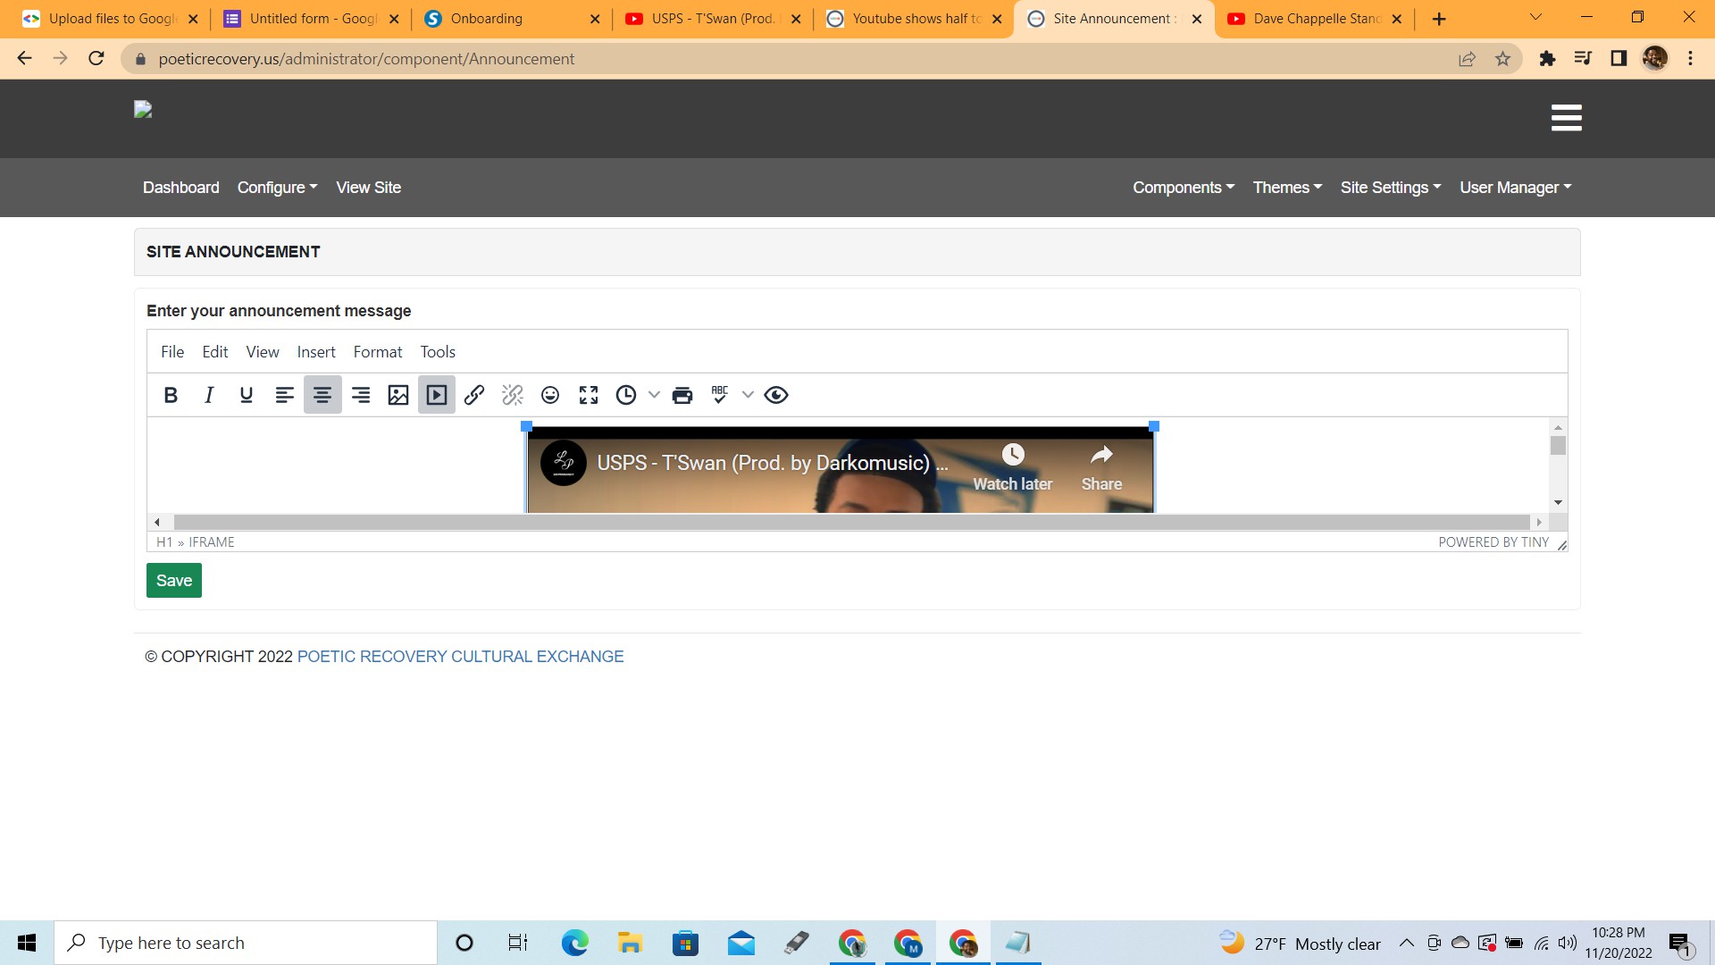
Task: Expand the spellcheck language dropdown arrow
Action: pos(748,395)
